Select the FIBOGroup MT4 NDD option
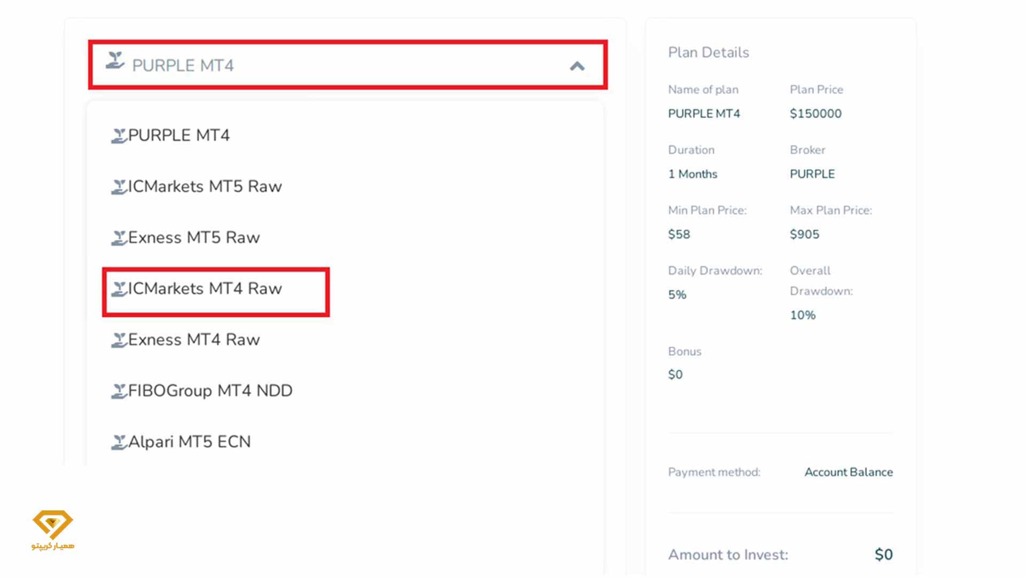1026x577 pixels. pyautogui.click(x=210, y=391)
